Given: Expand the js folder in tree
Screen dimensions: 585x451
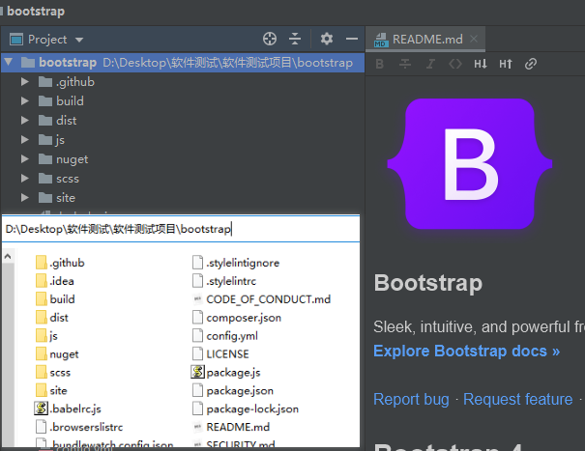Looking at the screenshot, I should tap(24, 140).
